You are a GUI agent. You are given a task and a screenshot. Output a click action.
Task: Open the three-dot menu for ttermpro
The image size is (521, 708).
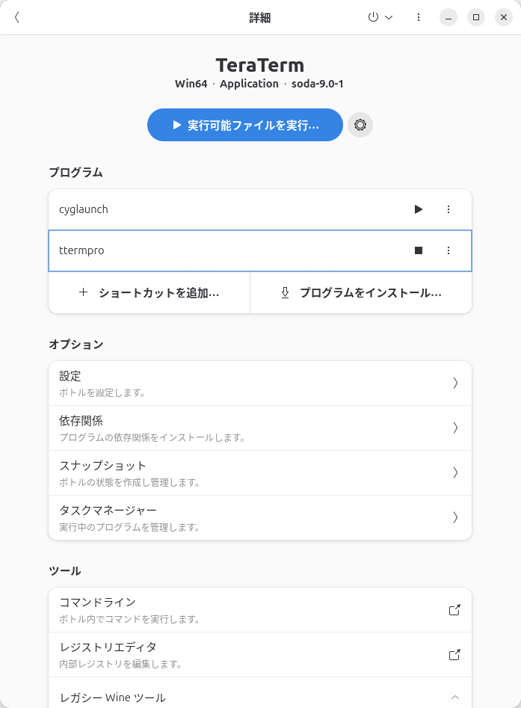click(448, 250)
